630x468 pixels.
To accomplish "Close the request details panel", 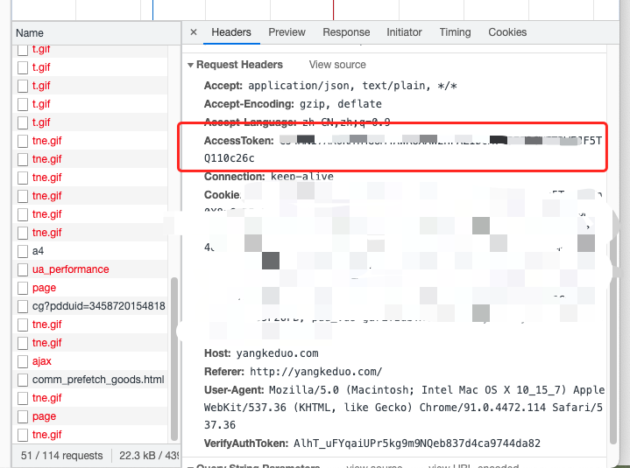I will coord(194,32).
